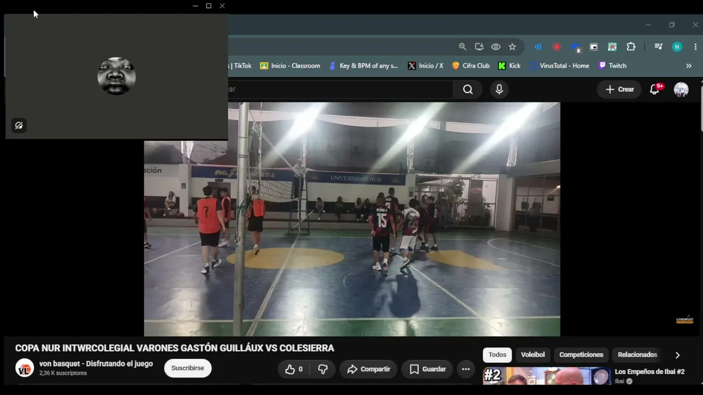
Task: Toggle the crossed-out icon in floating window
Action: coord(19,126)
